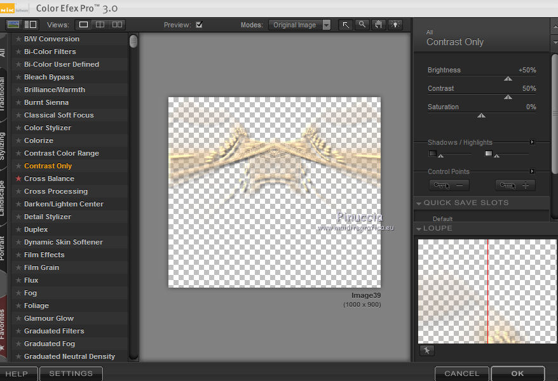Screen dimensions: 558x381
Task: Choose the Brilliance/Warmth filter
Action: [69, 90]
